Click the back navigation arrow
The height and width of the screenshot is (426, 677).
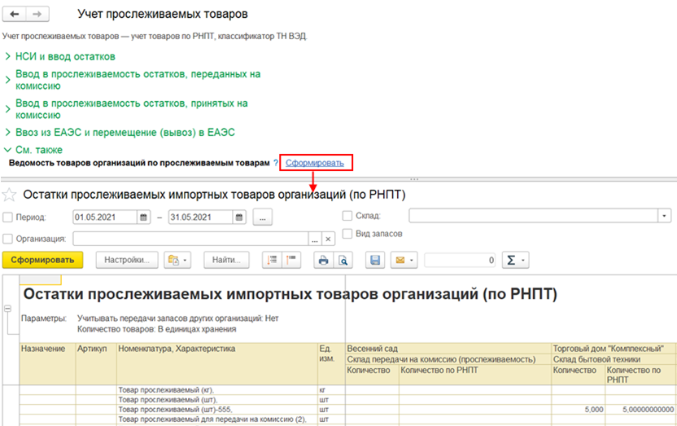pyautogui.click(x=15, y=15)
